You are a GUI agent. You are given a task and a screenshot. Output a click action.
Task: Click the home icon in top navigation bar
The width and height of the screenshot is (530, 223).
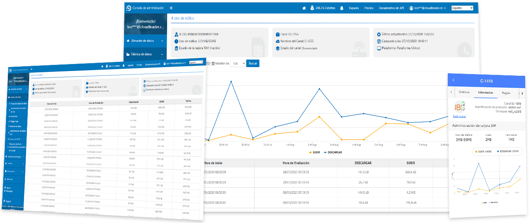(304, 8)
